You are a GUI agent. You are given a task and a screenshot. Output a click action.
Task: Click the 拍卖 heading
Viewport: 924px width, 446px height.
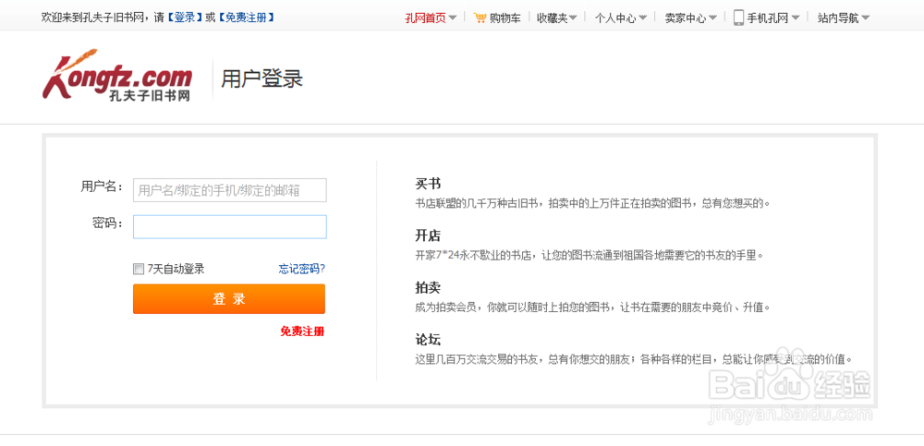click(428, 288)
